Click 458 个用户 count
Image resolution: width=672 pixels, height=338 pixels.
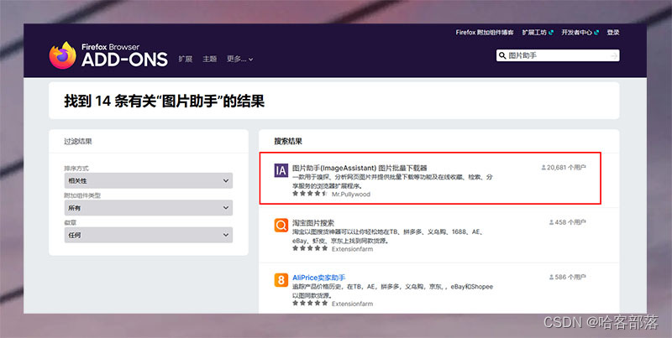pos(568,222)
